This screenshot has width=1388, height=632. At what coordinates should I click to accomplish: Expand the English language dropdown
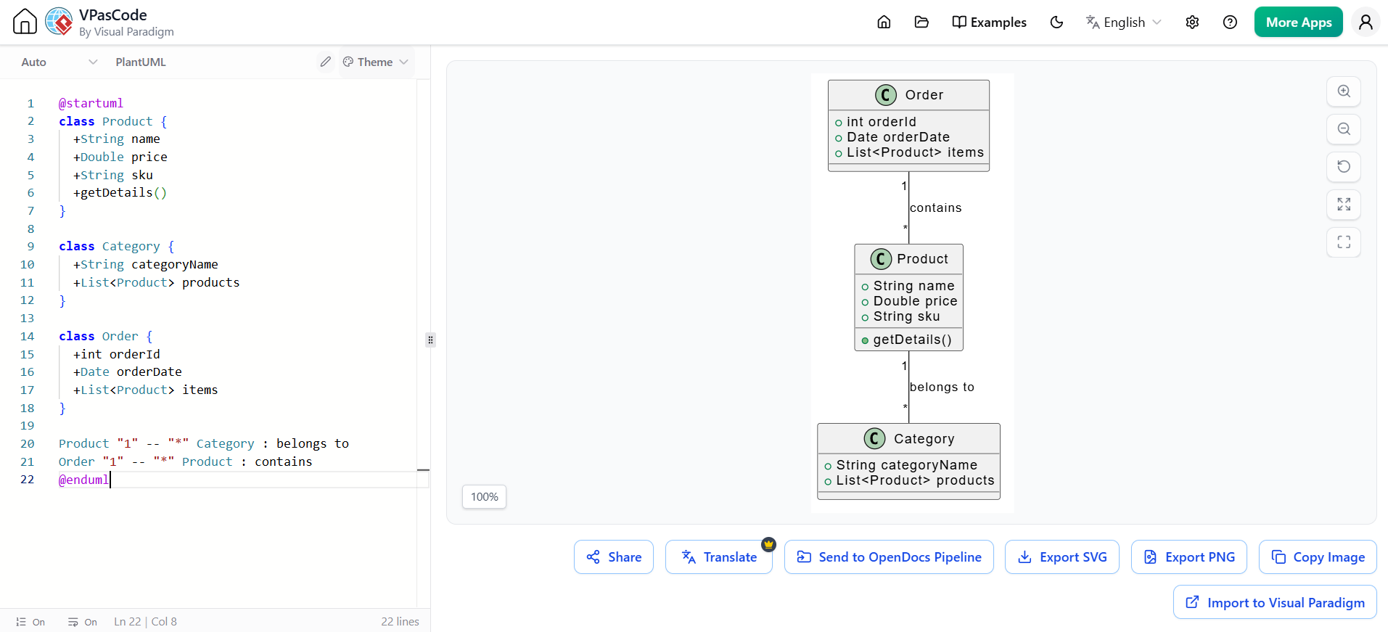point(1123,22)
